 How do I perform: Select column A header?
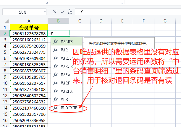(x=29, y=21)
